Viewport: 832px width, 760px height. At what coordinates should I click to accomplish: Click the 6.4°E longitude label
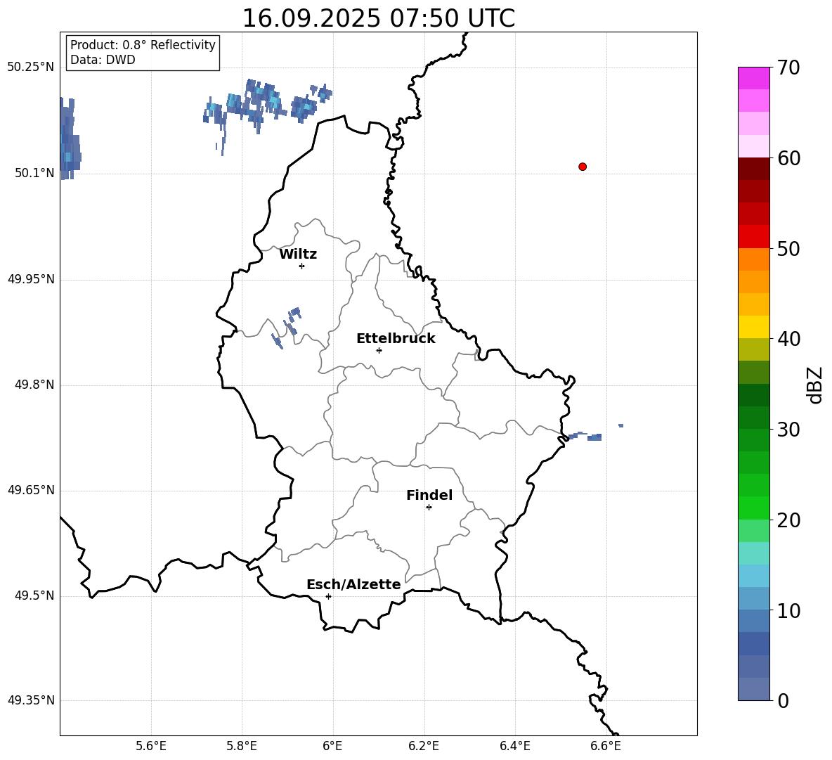pos(514,746)
